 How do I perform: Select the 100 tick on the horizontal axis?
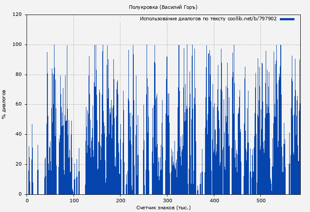coord(74,200)
